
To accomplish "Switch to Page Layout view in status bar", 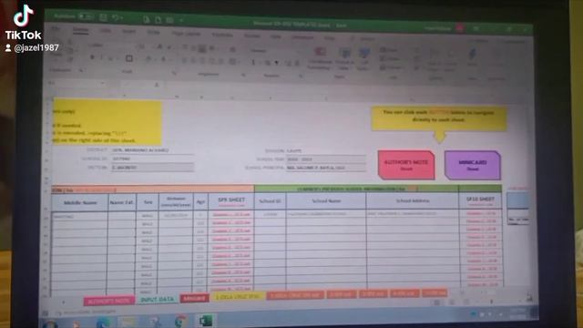I will tap(452, 302).
